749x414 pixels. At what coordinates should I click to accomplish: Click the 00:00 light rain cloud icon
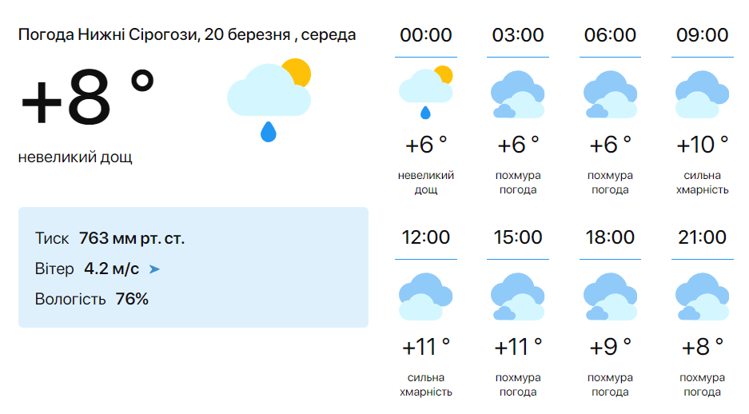[425, 92]
